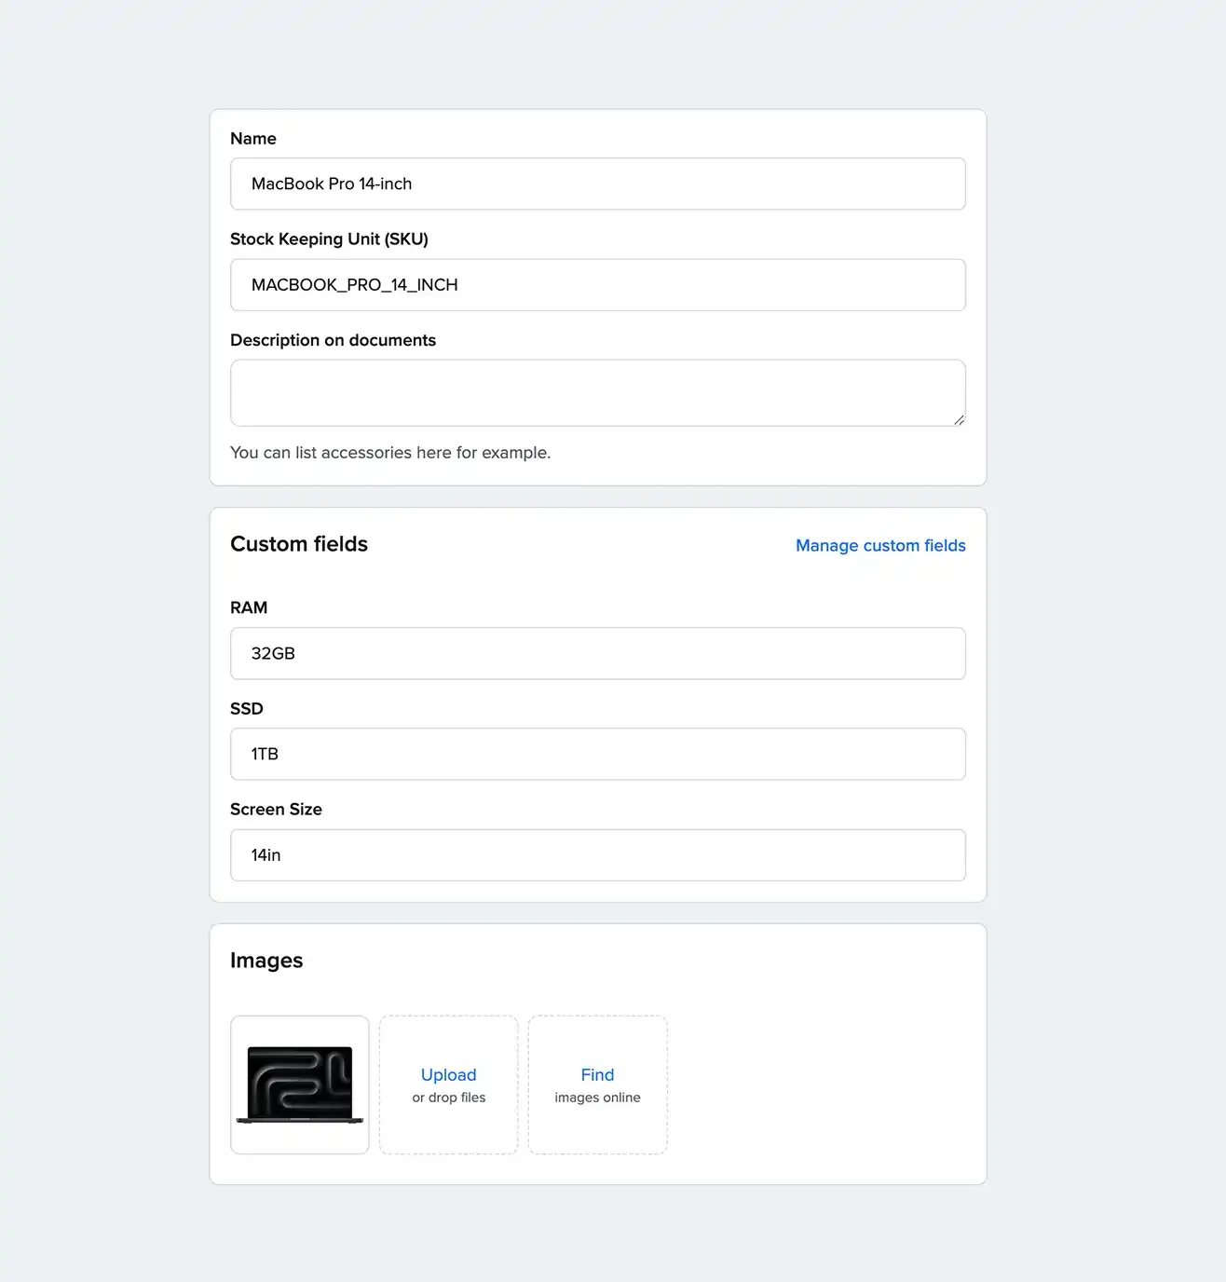The width and height of the screenshot is (1226, 1282).
Task: Click the RAM label
Action: coord(249,608)
